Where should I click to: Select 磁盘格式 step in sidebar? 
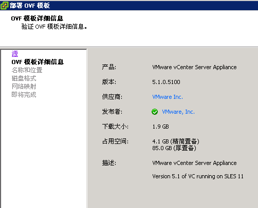click(24, 78)
